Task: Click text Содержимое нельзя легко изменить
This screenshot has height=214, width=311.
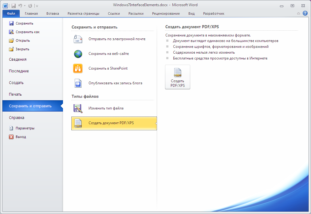Action: (204, 52)
